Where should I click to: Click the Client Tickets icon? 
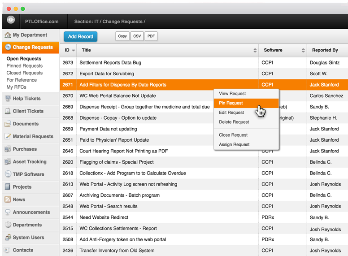pyautogui.click(x=8, y=111)
